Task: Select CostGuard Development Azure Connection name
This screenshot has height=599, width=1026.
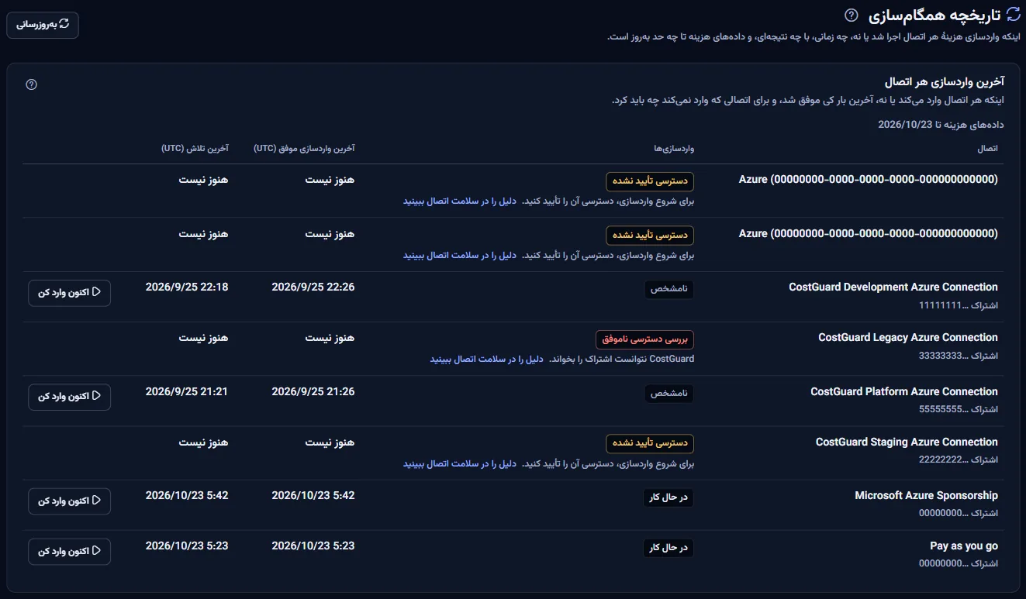Action: 893,287
